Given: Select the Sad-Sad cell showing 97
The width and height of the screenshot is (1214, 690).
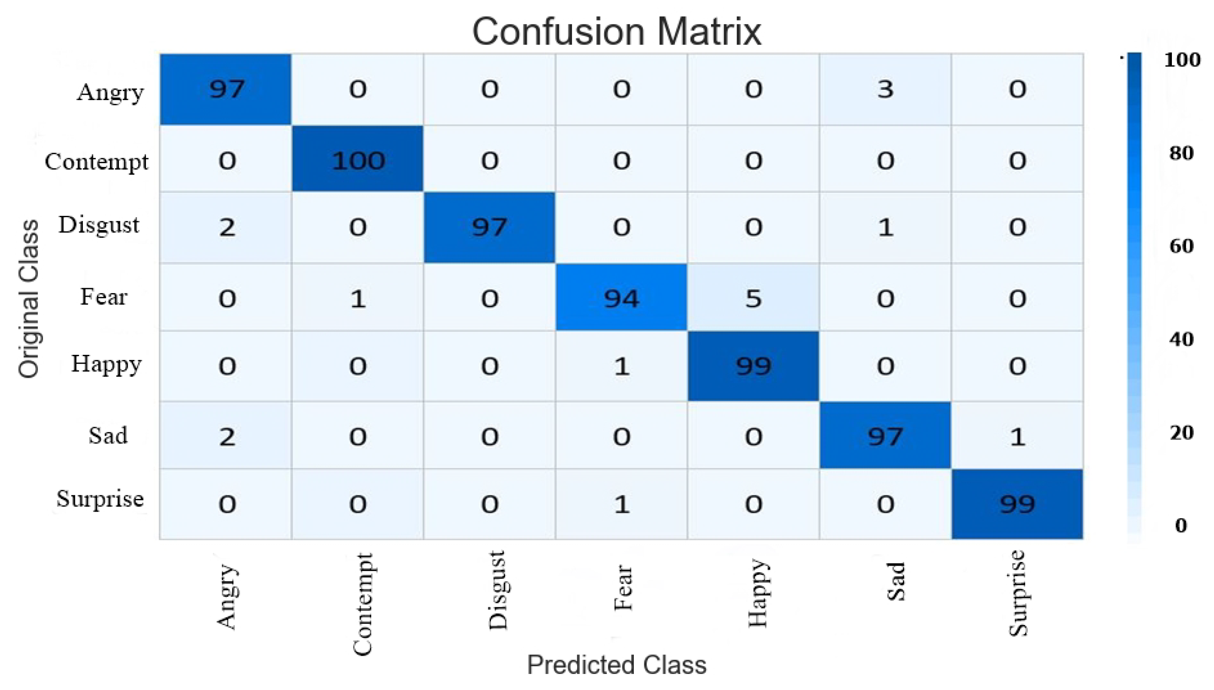Looking at the screenshot, I should [885, 435].
